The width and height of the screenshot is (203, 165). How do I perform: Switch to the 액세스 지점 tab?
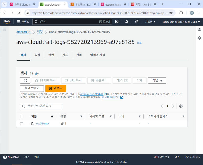[97, 55]
